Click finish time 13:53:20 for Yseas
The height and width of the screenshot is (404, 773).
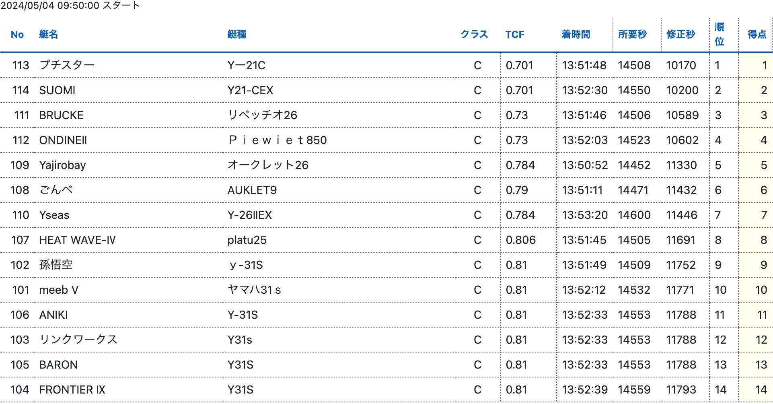tap(584, 215)
